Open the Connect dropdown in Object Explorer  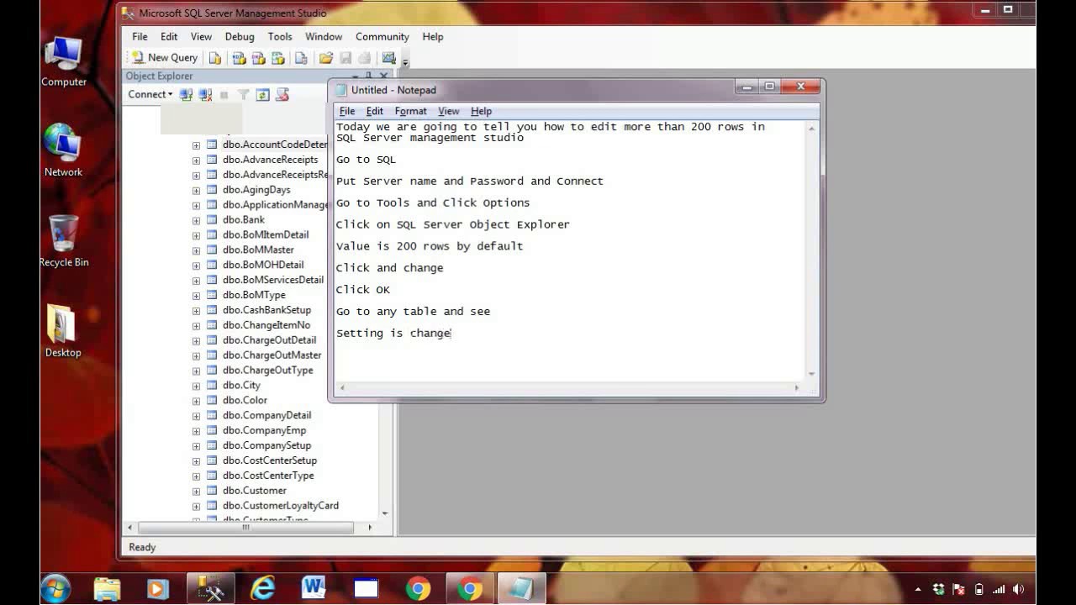(x=150, y=95)
